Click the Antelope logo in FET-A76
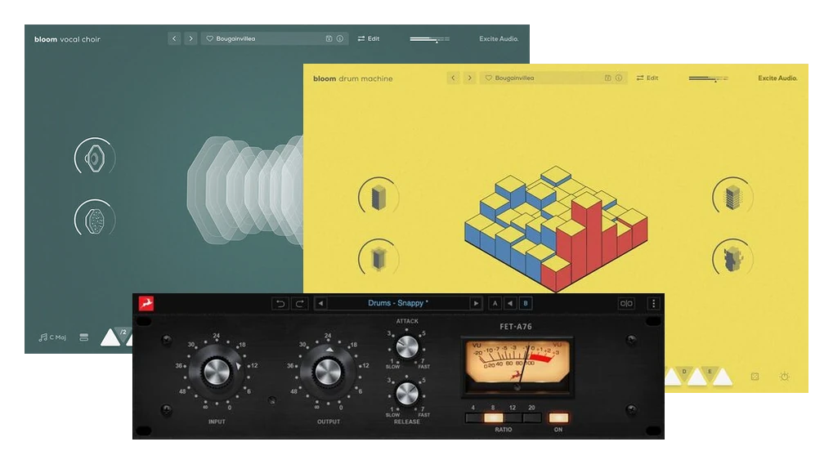The image size is (833, 464). [146, 303]
